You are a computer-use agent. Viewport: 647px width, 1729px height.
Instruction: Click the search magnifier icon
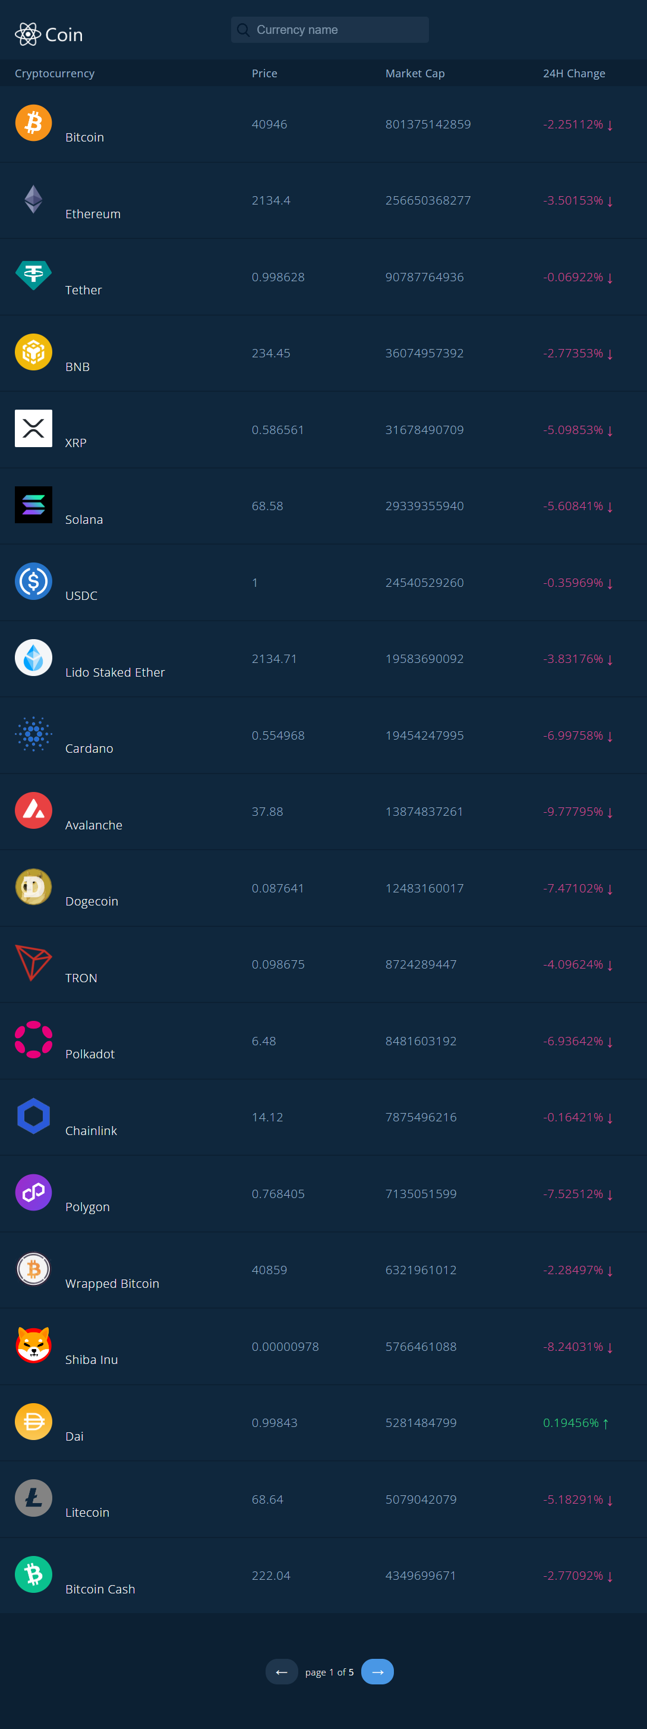tap(244, 30)
